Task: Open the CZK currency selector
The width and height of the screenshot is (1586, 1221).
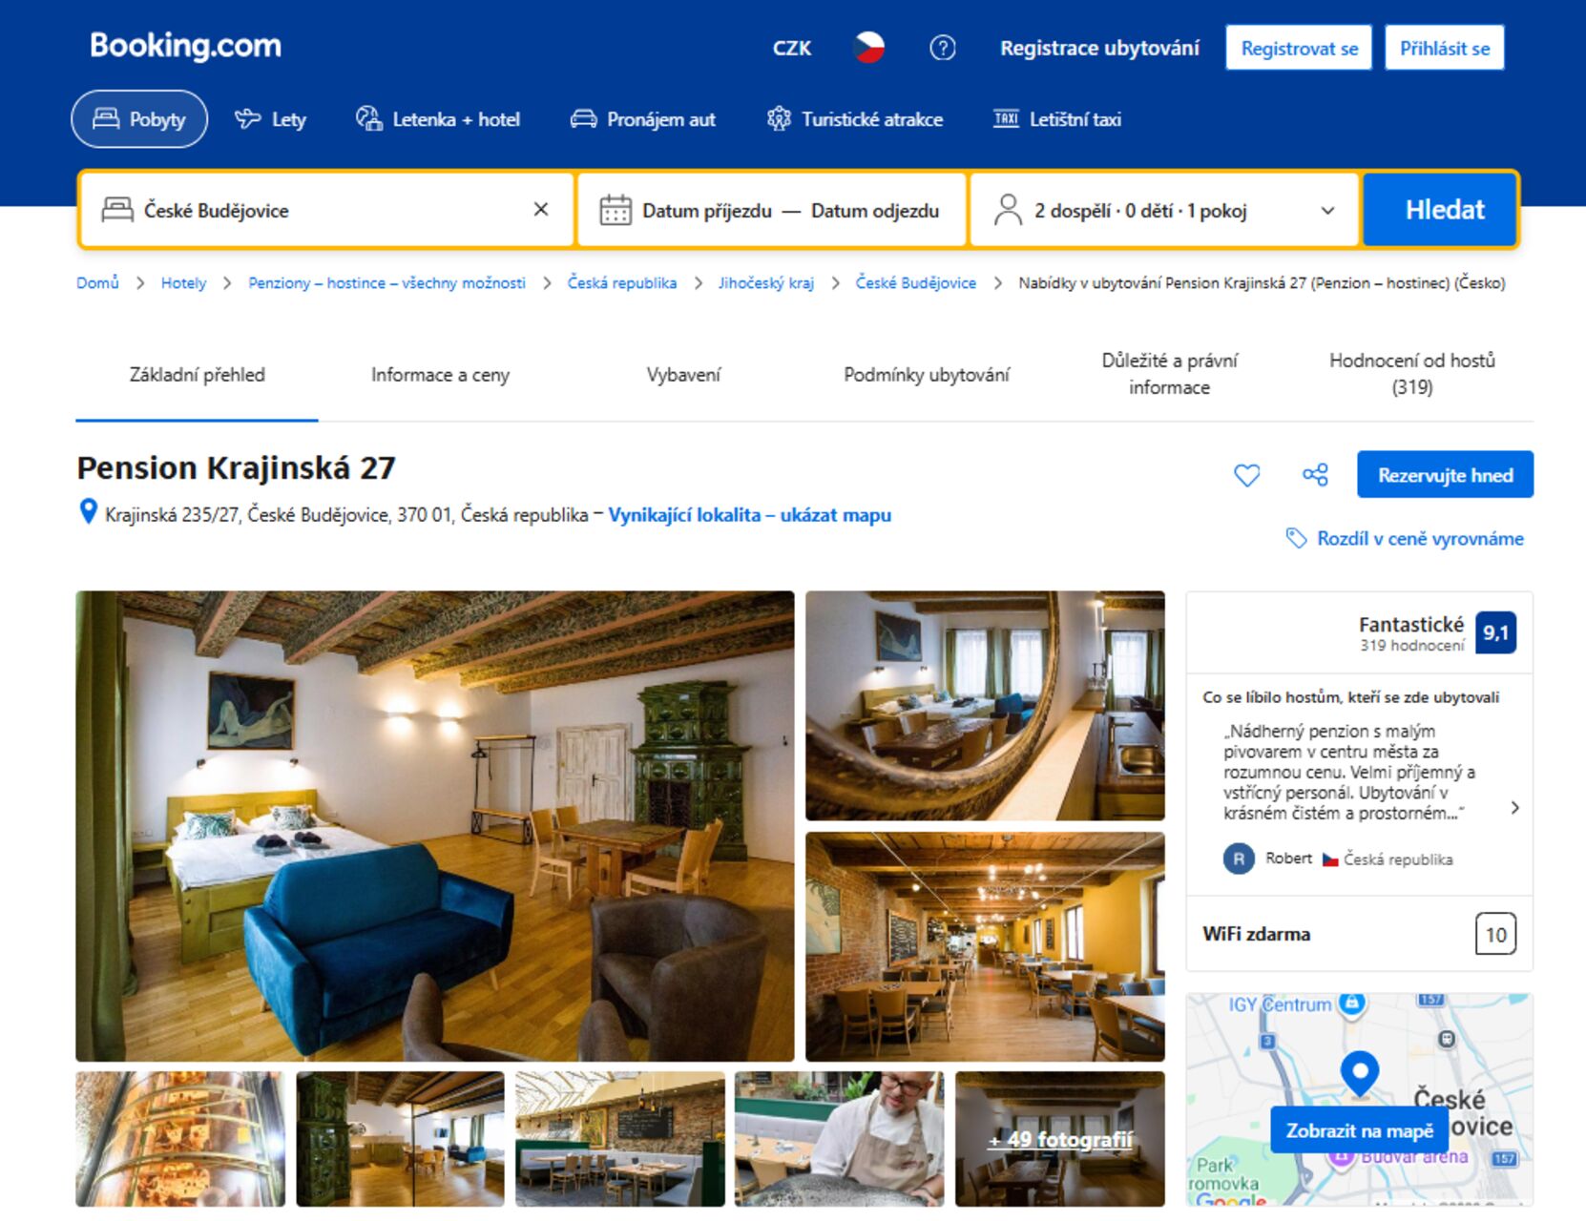Action: pos(792,48)
